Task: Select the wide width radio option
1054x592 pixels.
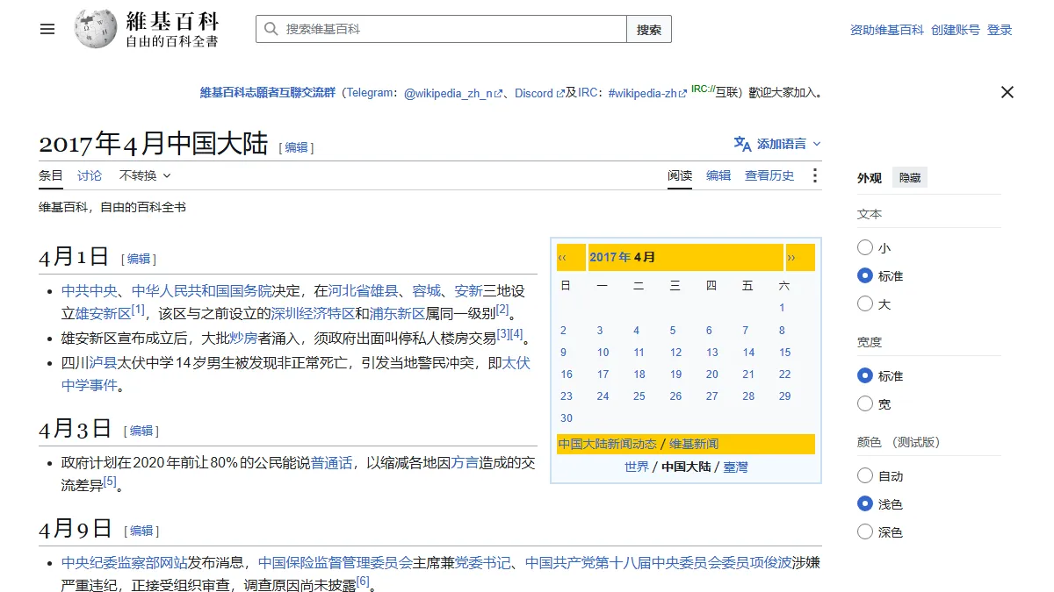Action: coord(865,404)
